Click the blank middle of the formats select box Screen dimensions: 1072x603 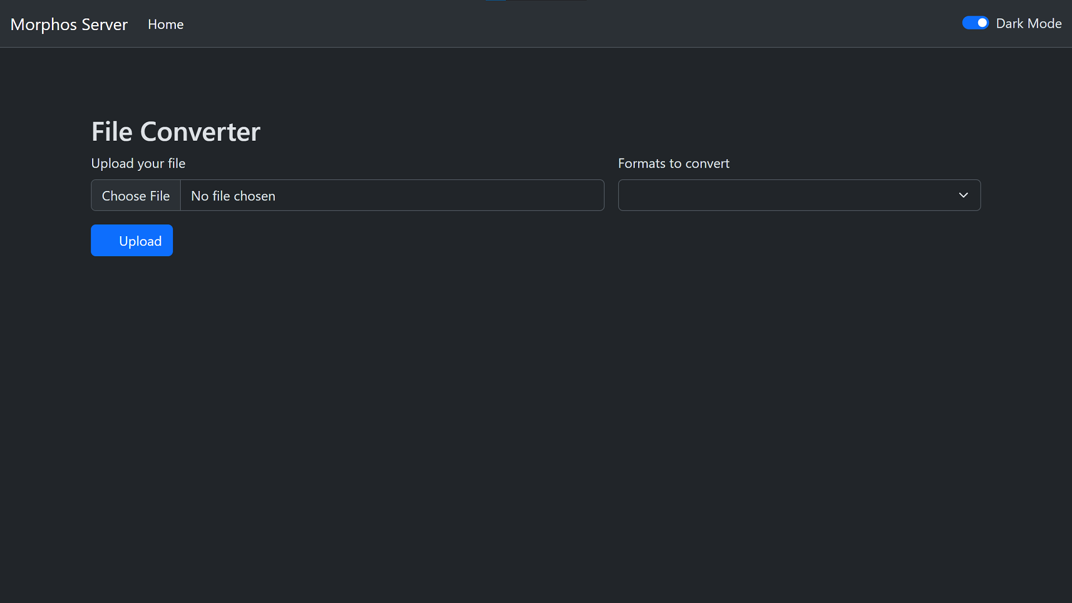pyautogui.click(x=782, y=195)
